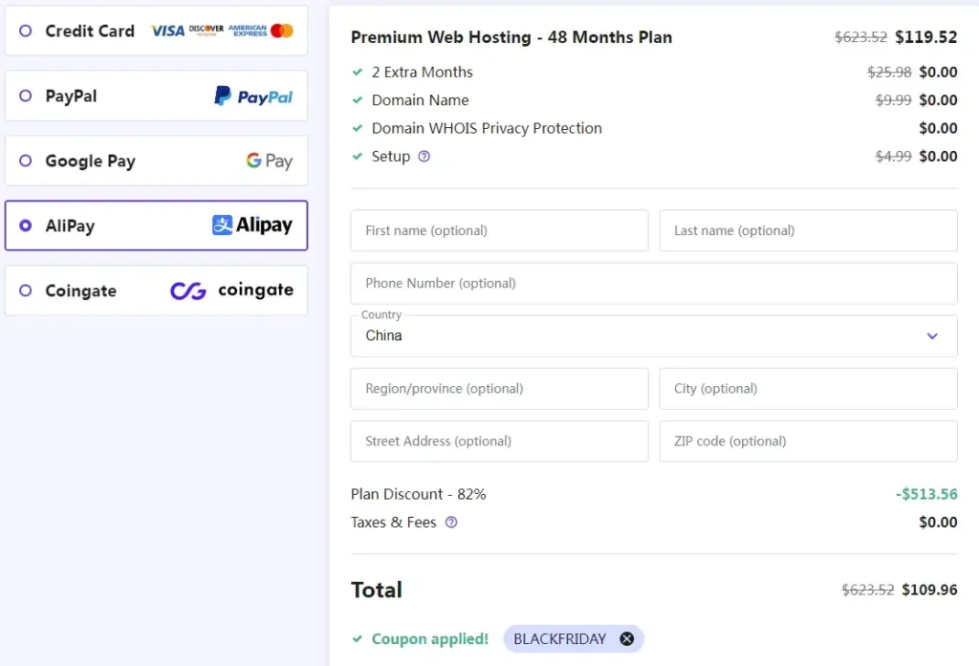
Task: Click the City optional field
Action: point(808,389)
